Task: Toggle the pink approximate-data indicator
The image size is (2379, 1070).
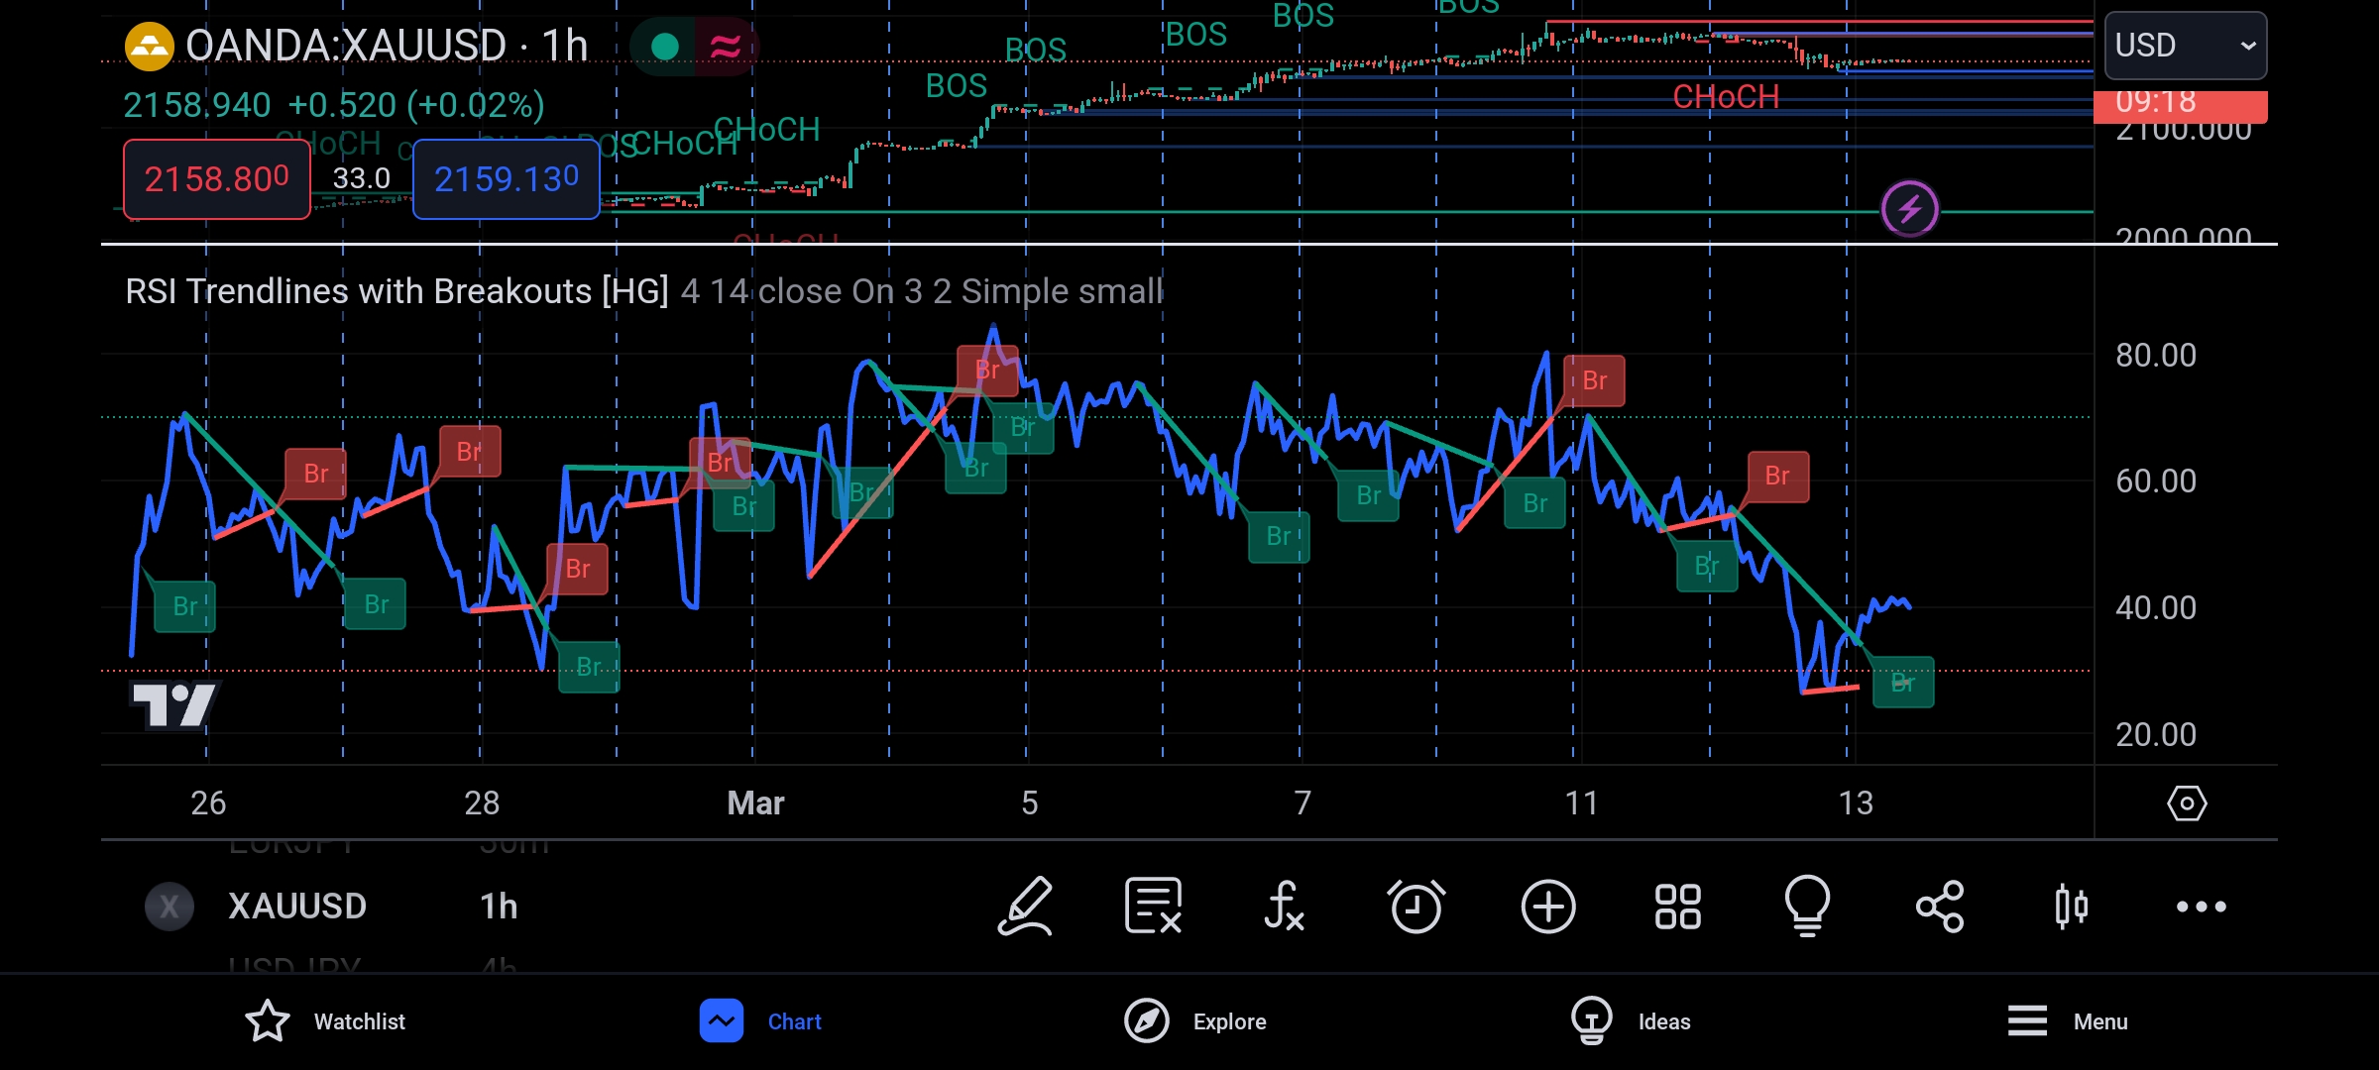Action: (726, 46)
